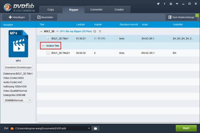Click the green task count badge
This screenshot has height=133, width=200.
pyautogui.click(x=197, y=15)
